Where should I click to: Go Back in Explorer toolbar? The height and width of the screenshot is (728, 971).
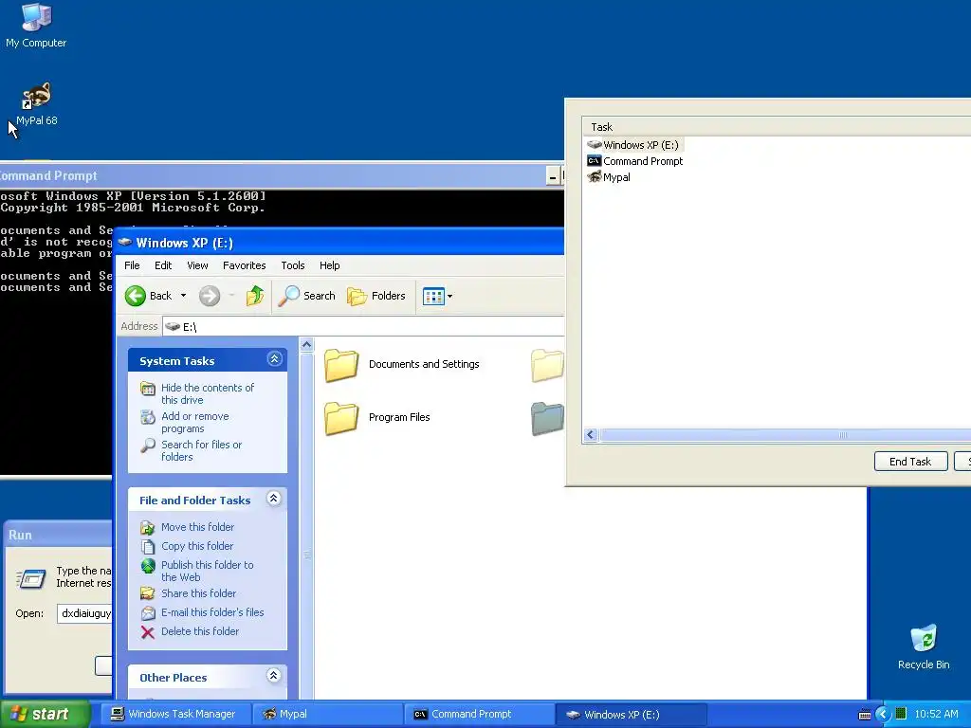tap(149, 296)
